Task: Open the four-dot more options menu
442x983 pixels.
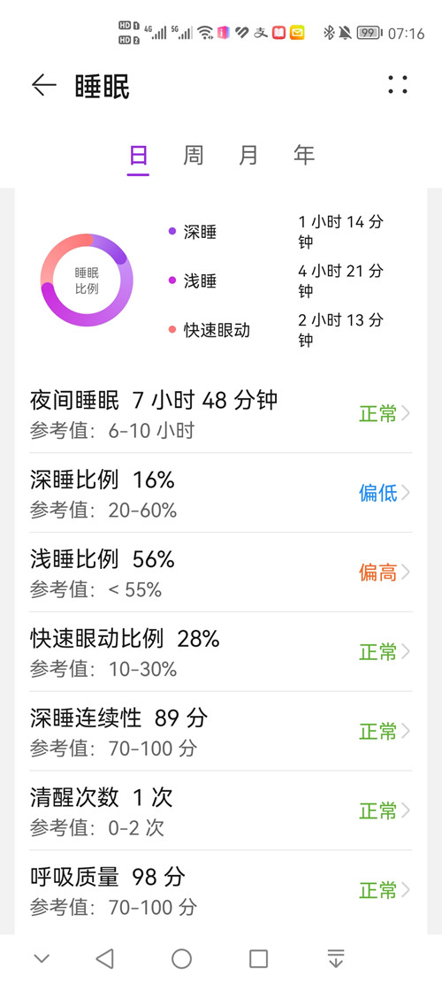Action: 398,85
